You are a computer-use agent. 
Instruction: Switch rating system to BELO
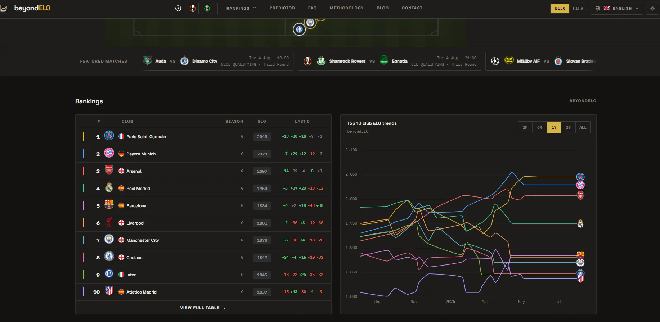coord(560,8)
